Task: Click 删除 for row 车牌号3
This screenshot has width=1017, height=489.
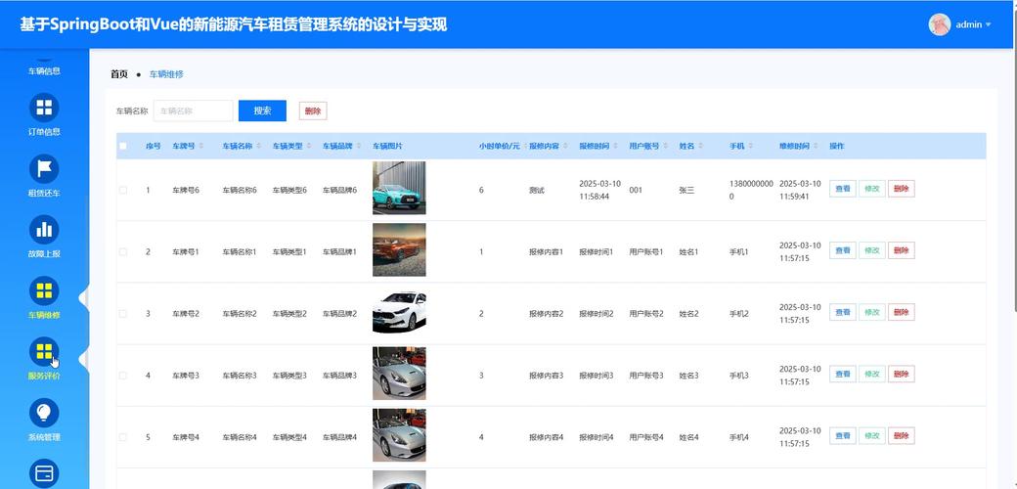Action: [x=901, y=374]
